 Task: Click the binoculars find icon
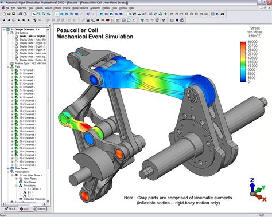tap(222, 14)
